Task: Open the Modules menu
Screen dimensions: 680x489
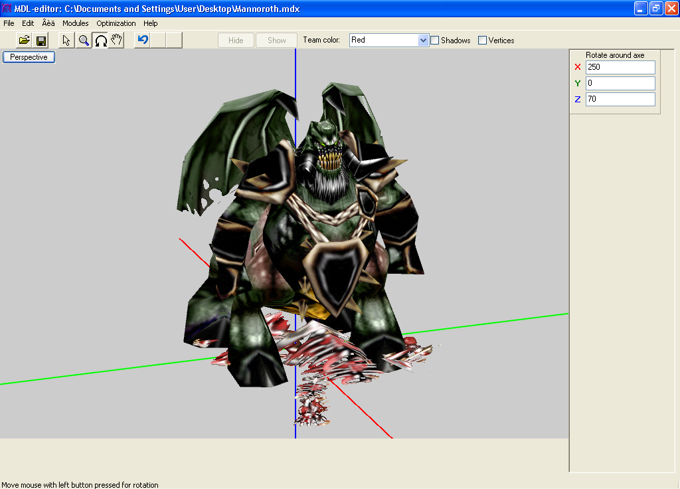Action: [76, 23]
